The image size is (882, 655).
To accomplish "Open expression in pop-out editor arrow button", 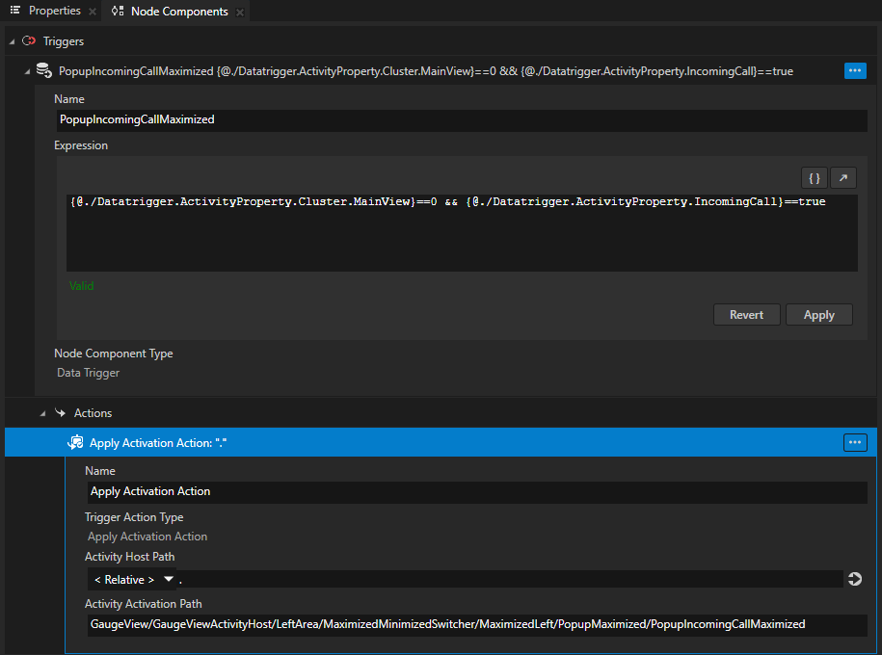I will [x=842, y=178].
